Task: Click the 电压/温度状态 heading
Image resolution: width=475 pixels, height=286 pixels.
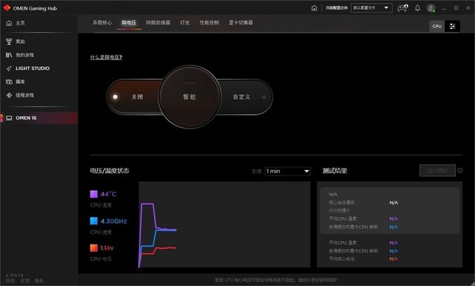Action: coord(109,171)
